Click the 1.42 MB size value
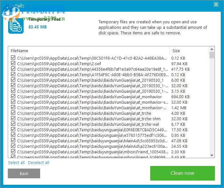The width and height of the screenshot is (224, 188). click(x=179, y=108)
